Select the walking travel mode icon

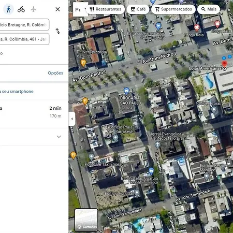coord(8,9)
